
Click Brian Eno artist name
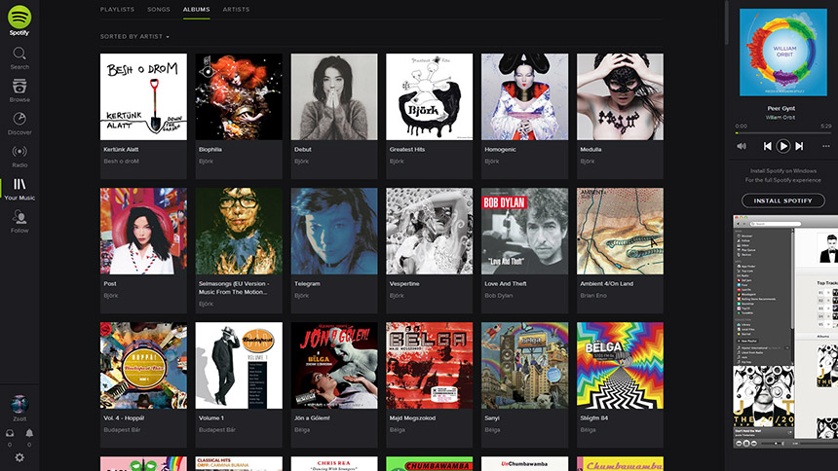[593, 296]
